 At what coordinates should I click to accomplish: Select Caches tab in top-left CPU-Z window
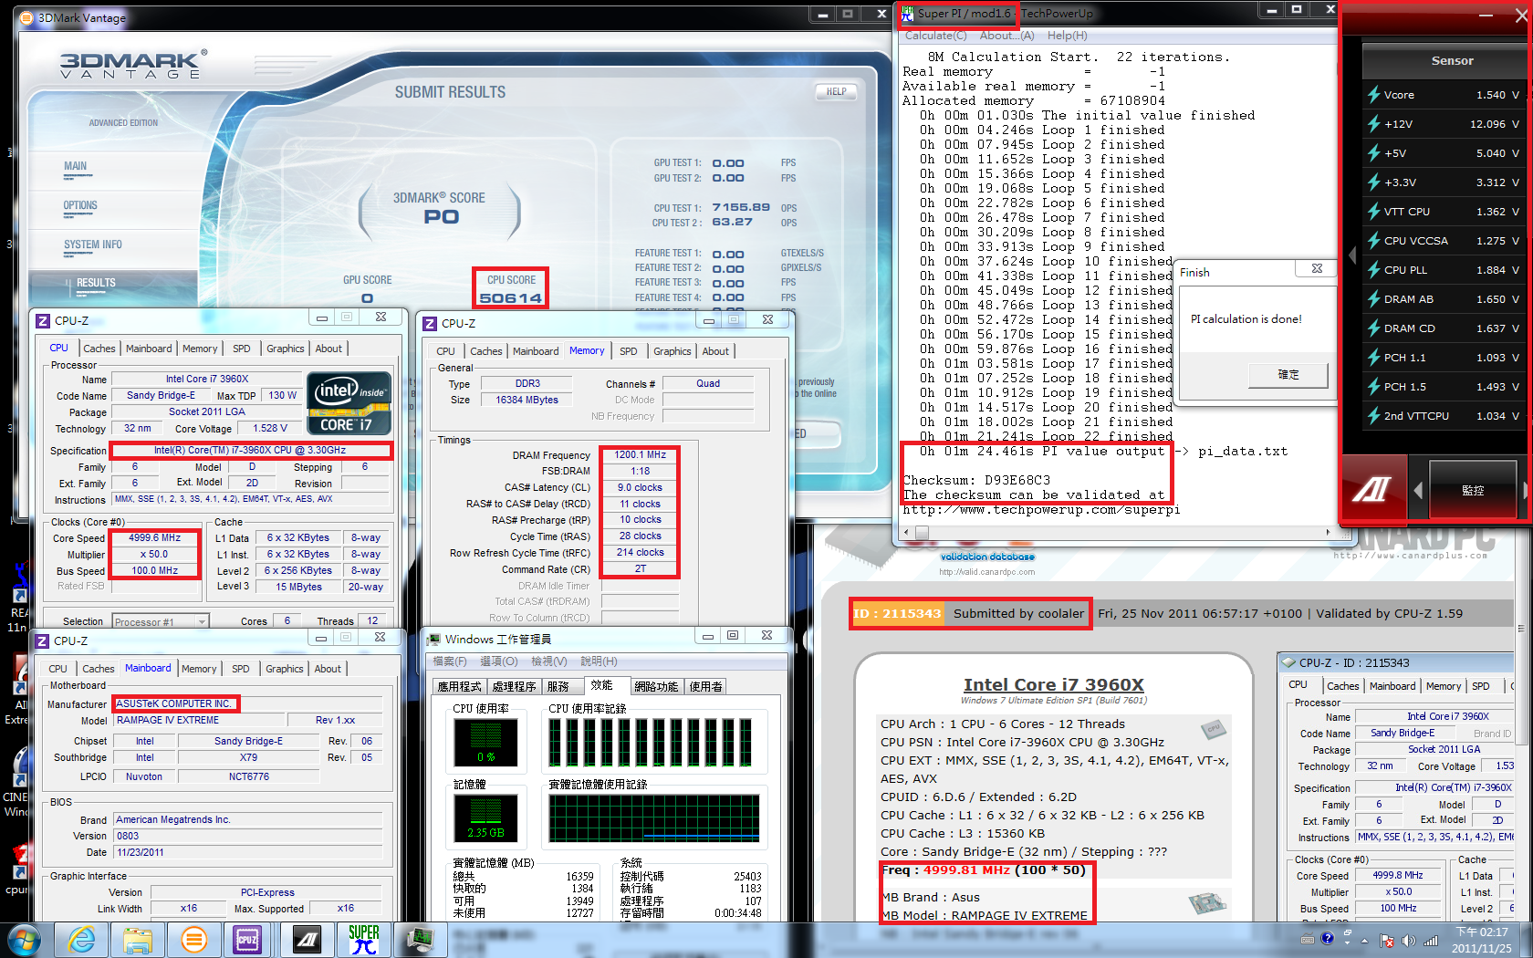coord(99,349)
